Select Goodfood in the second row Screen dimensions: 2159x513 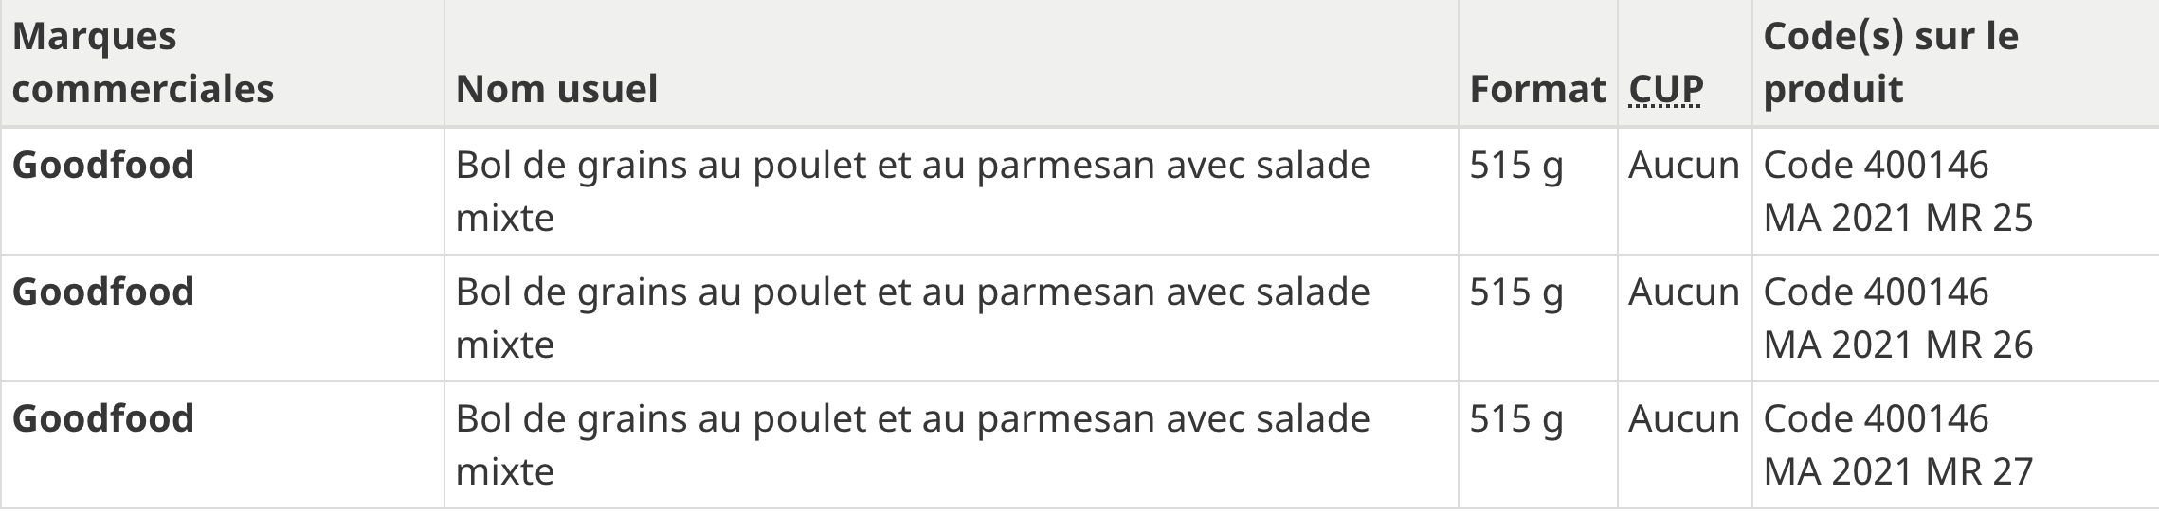(103, 292)
